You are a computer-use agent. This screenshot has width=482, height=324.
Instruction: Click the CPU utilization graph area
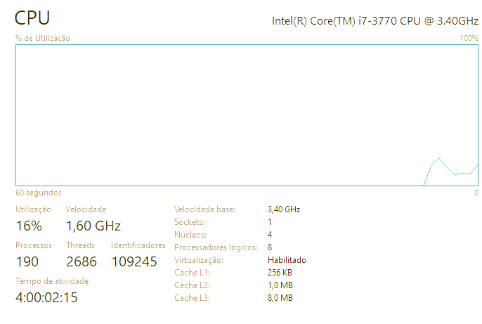(247, 115)
